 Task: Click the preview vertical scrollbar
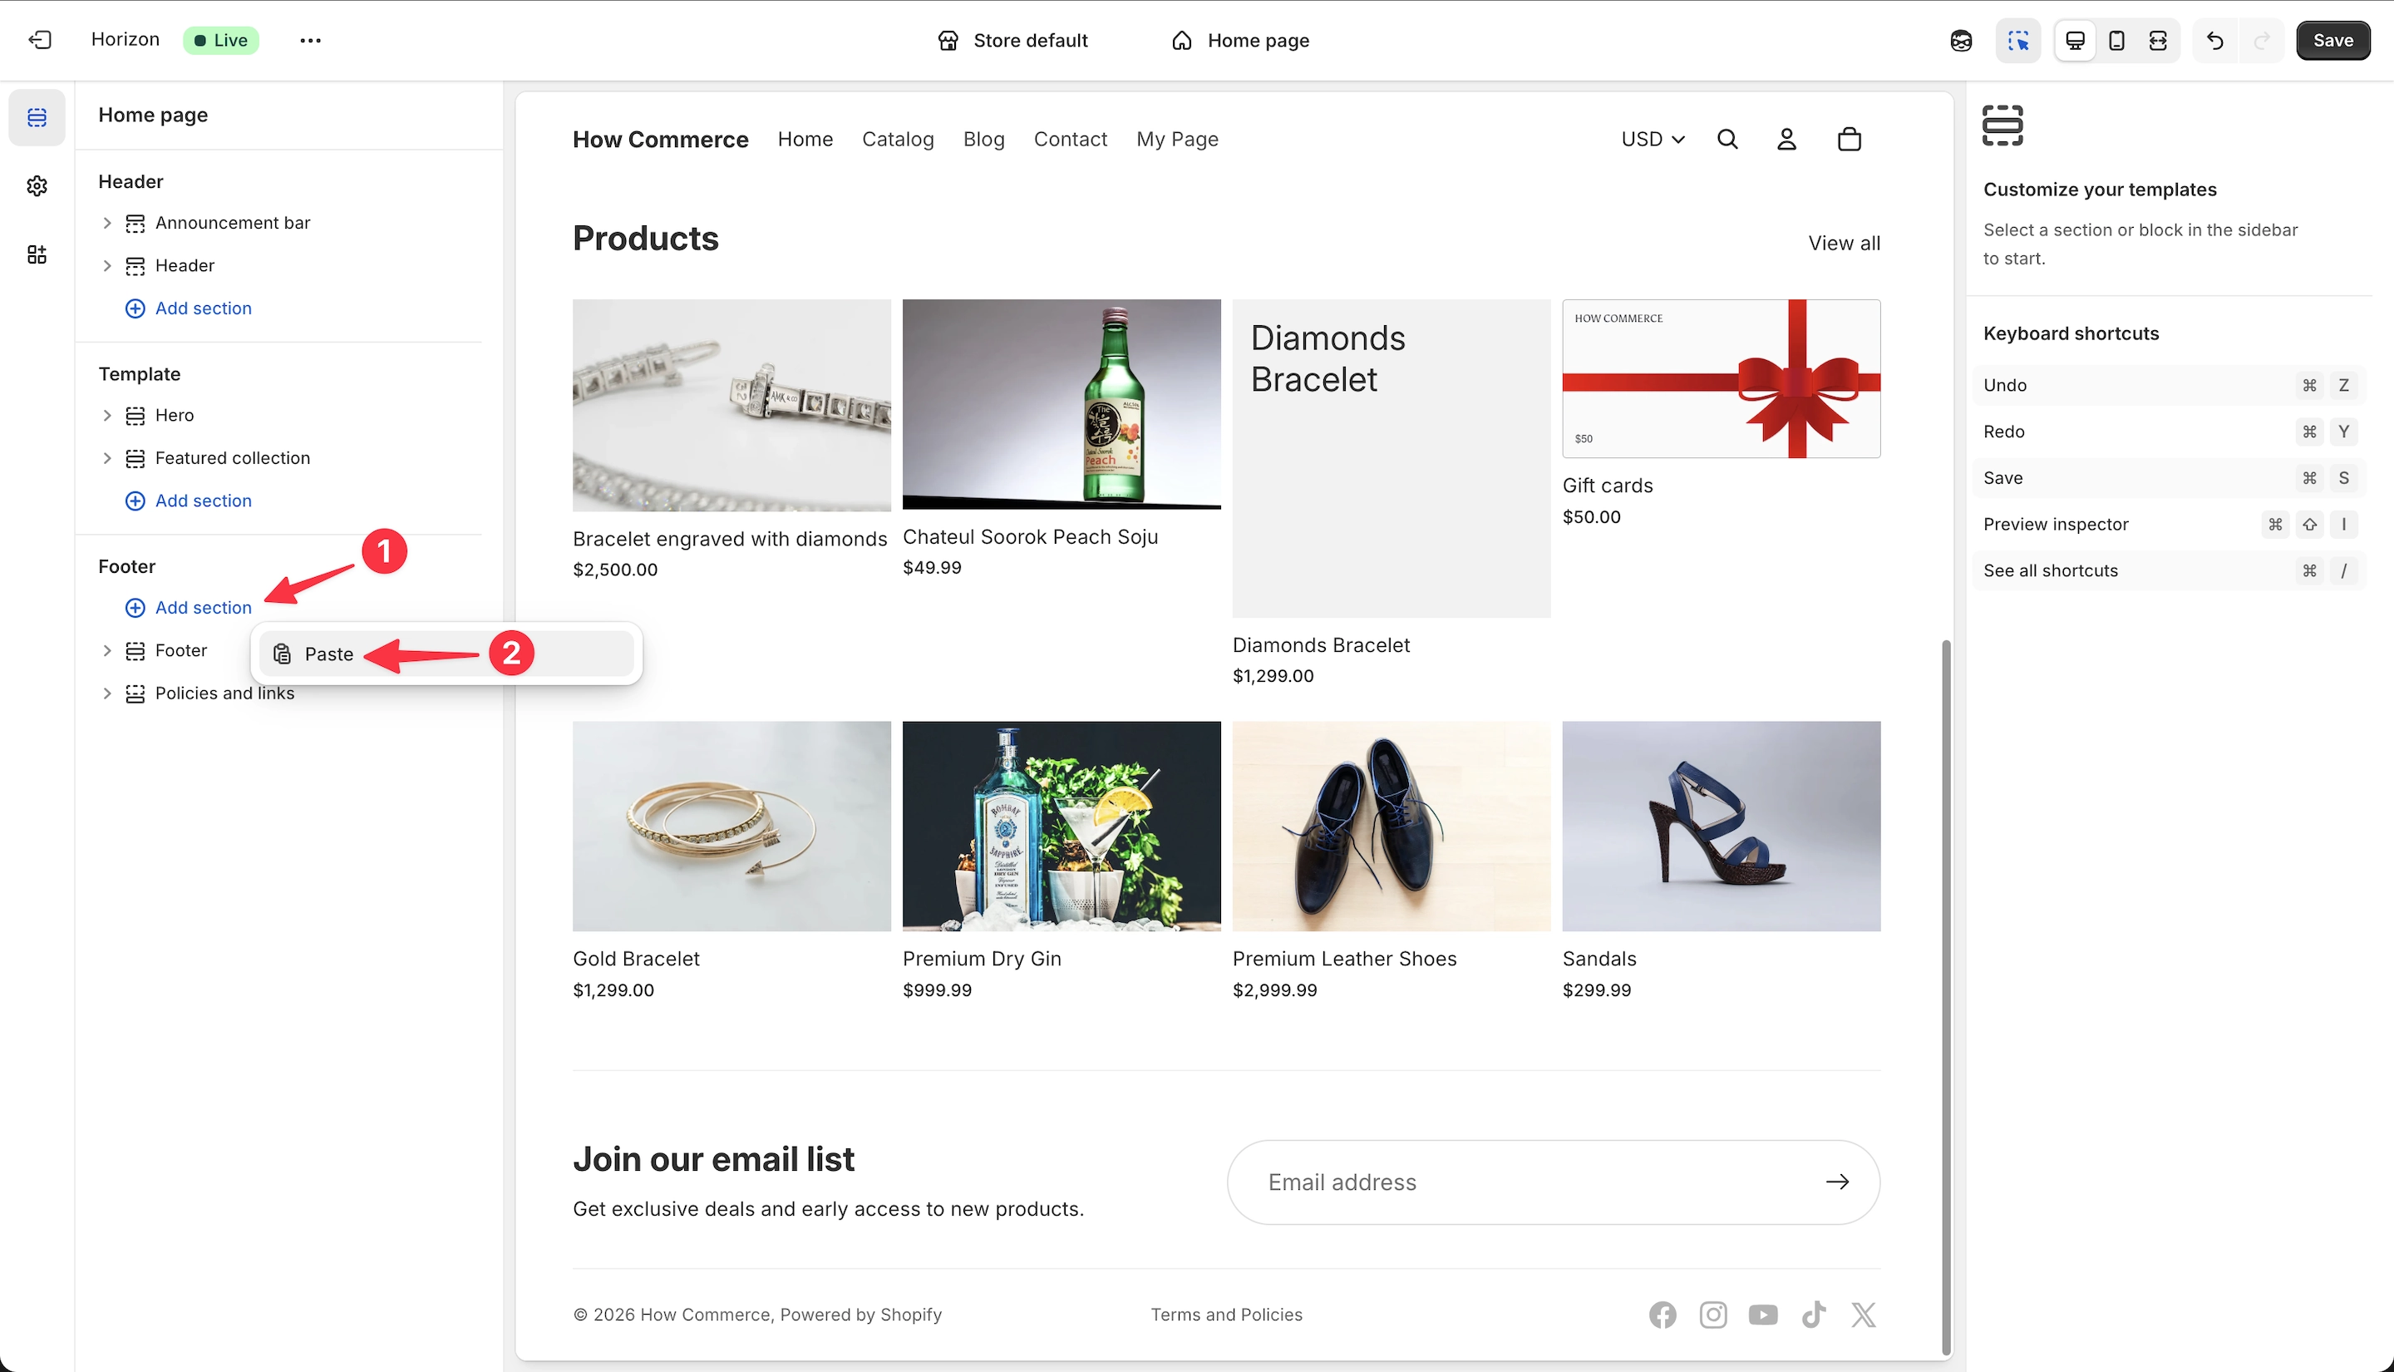(x=1946, y=999)
